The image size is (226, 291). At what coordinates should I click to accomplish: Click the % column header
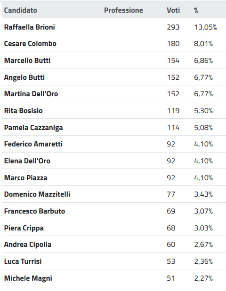point(196,10)
